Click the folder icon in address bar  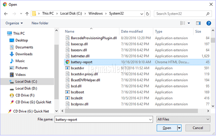tap(34, 14)
